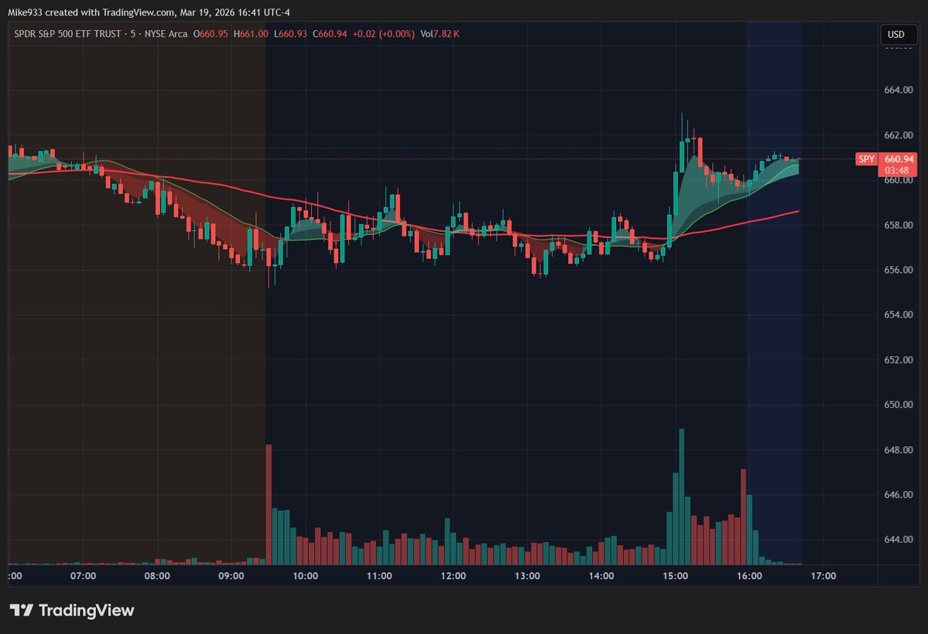Click the 648.00 price axis label
Screen dimensions: 928x634
point(899,450)
